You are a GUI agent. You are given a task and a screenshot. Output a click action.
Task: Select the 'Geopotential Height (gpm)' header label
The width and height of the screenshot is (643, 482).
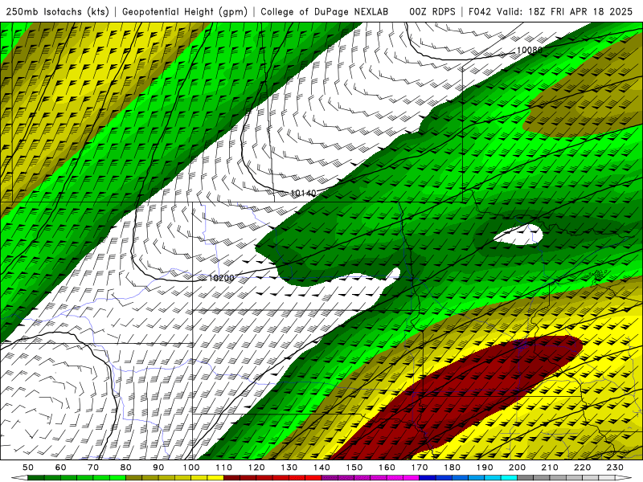coord(185,12)
